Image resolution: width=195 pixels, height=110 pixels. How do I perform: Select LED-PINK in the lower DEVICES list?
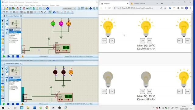click(12, 90)
